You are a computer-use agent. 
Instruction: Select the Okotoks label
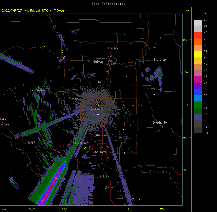tap(104, 176)
